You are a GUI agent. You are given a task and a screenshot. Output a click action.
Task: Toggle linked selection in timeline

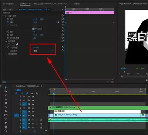(x=27, y=93)
